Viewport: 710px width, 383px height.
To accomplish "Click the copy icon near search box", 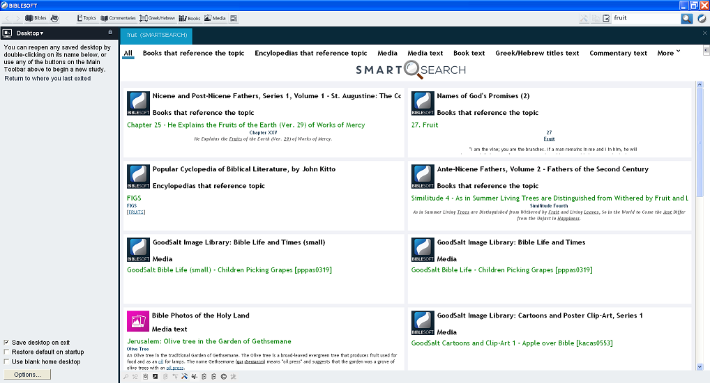I will point(596,18).
